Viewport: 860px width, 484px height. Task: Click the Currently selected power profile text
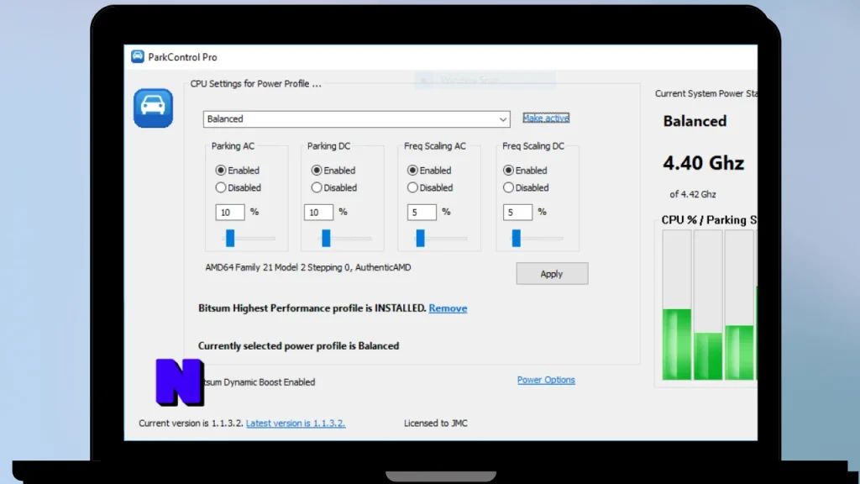[298, 346]
